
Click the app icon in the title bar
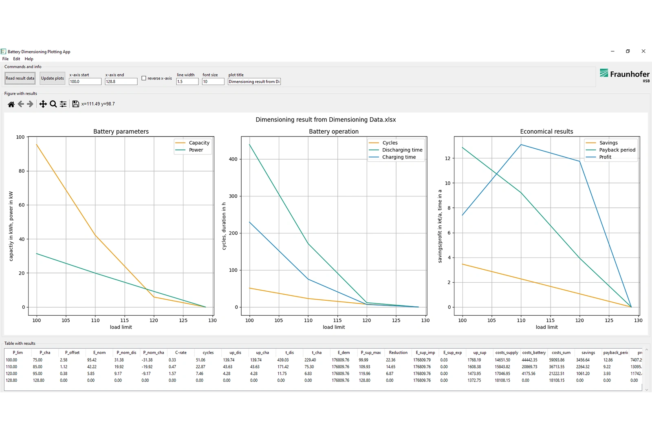(4, 52)
